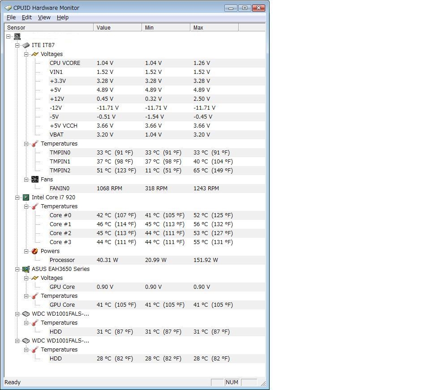The height and width of the screenshot is (390, 430).
Task: Open the Edit menu
Action: [27, 17]
